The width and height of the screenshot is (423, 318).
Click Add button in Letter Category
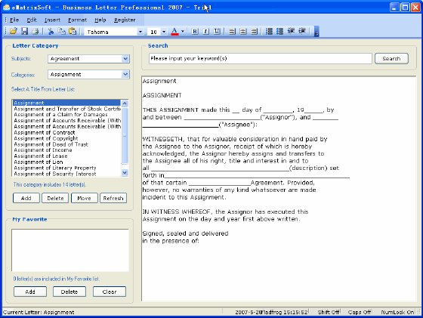point(26,198)
